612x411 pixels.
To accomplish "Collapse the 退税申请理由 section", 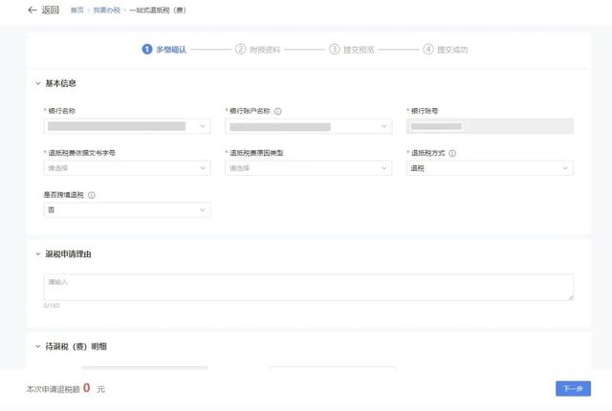I will pyautogui.click(x=38, y=254).
